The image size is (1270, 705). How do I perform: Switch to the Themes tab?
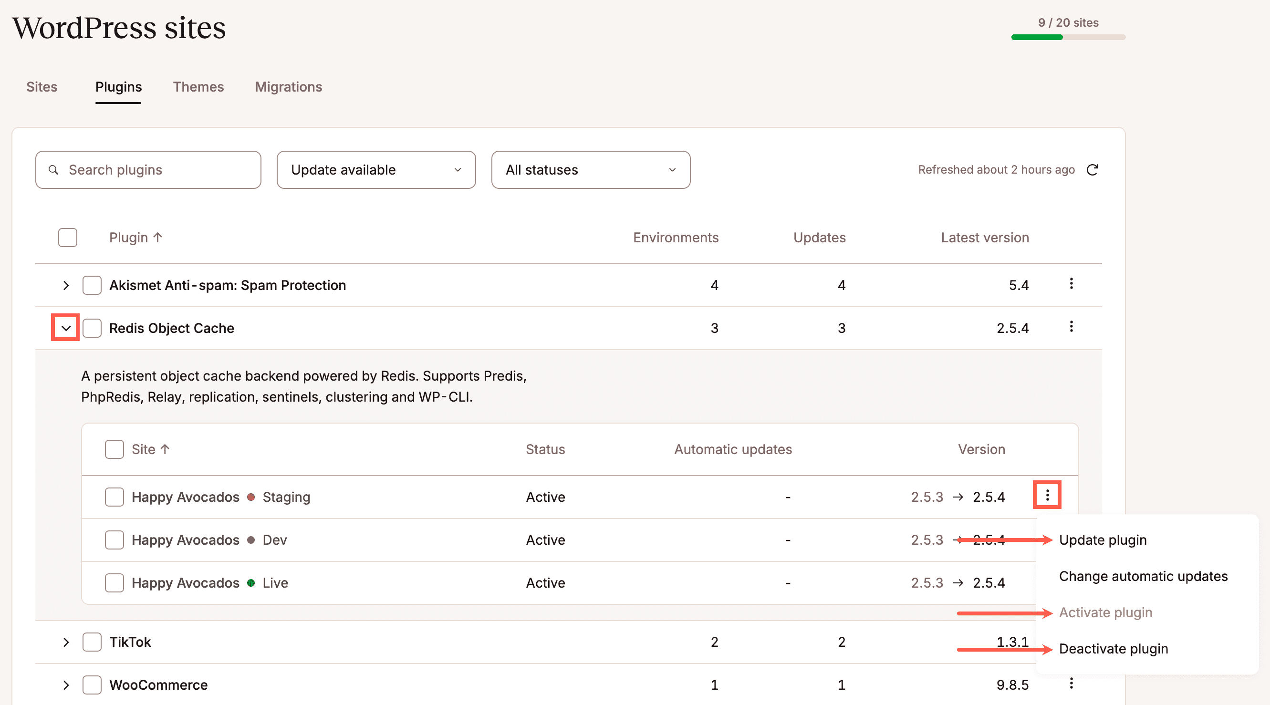[x=198, y=87]
